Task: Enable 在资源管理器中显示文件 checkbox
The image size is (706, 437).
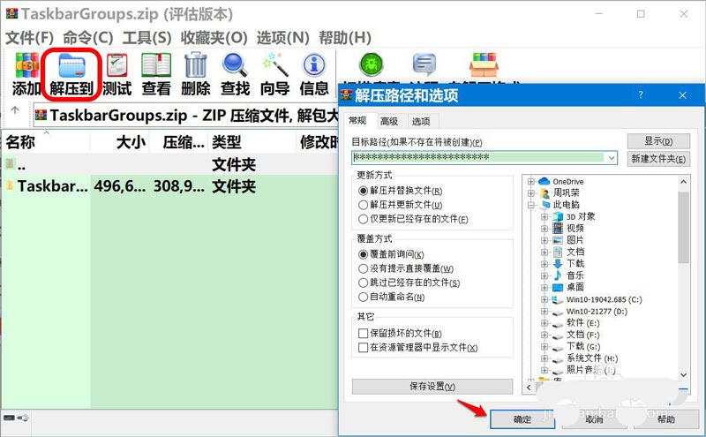Action: [417, 348]
